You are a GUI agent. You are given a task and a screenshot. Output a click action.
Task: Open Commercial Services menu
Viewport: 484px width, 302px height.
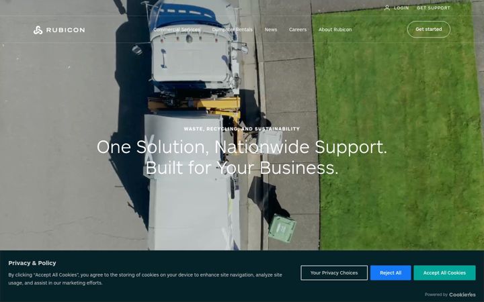coord(177,30)
